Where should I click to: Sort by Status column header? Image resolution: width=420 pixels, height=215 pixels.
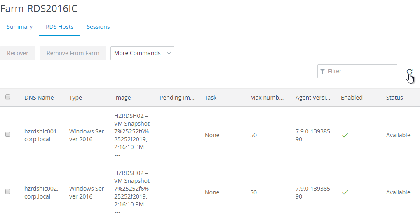coord(394,98)
